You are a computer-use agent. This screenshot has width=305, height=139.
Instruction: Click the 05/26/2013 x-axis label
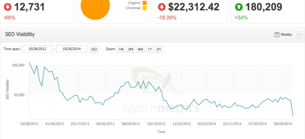coord(105,124)
